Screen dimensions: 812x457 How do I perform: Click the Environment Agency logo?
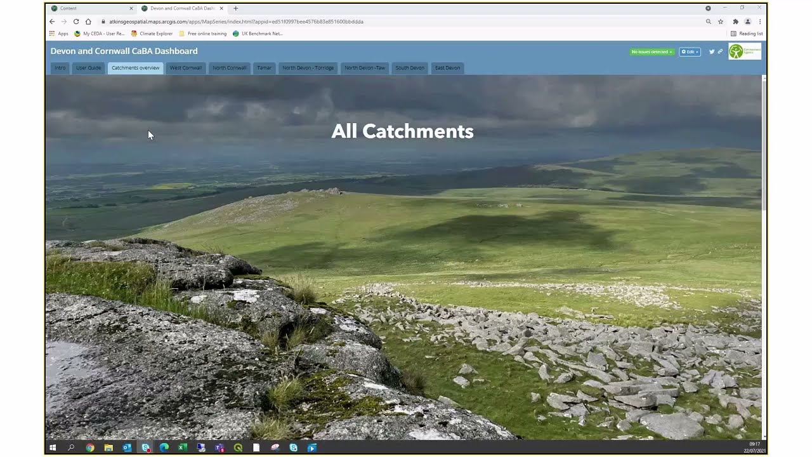pyautogui.click(x=745, y=51)
